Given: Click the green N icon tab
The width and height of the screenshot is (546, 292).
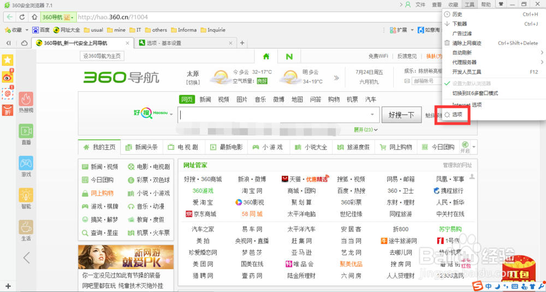Looking at the screenshot, I should pyautogui.click(x=289, y=56).
